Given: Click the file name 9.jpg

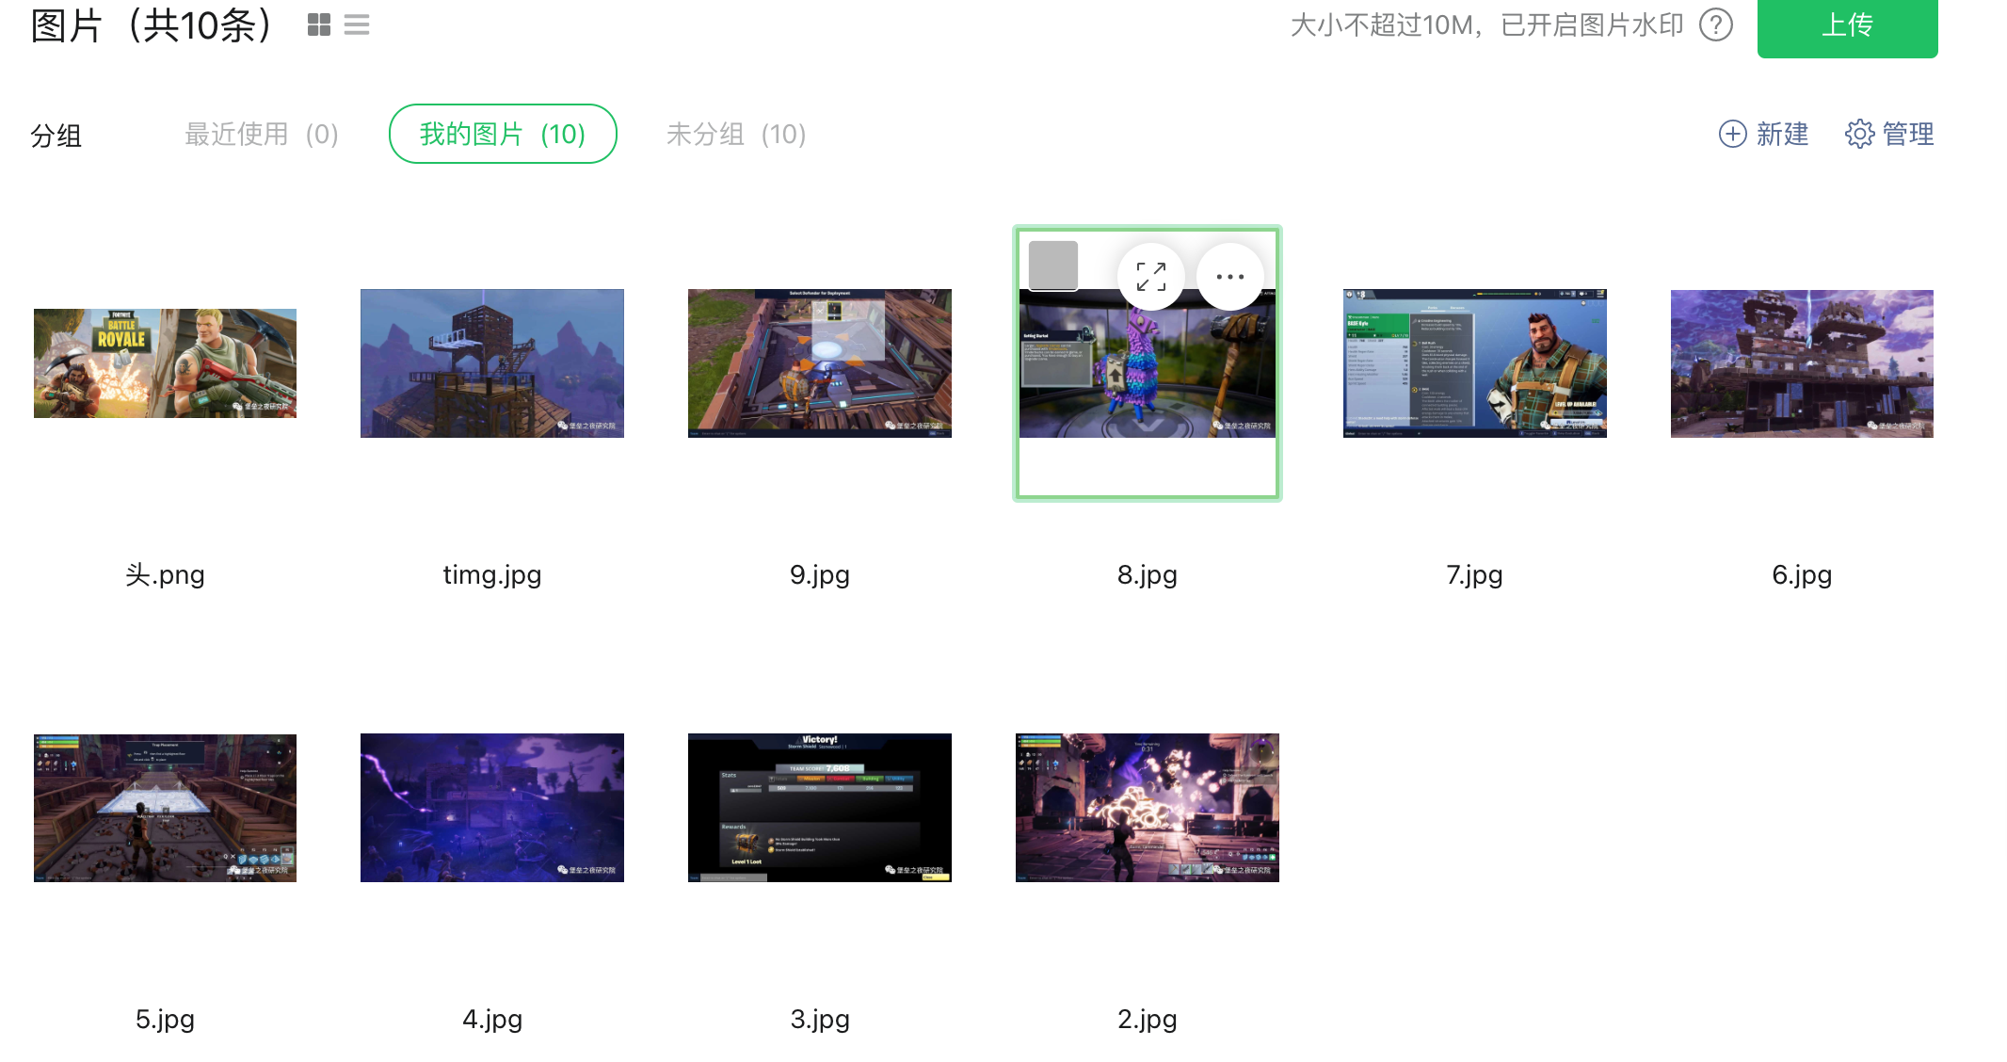Looking at the screenshot, I should 820,574.
